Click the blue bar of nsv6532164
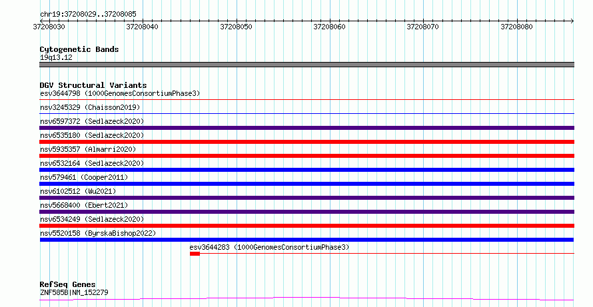593x307 pixels. point(306,170)
